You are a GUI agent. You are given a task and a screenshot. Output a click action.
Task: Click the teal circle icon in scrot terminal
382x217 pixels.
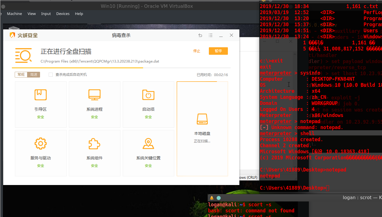click(219, 198)
